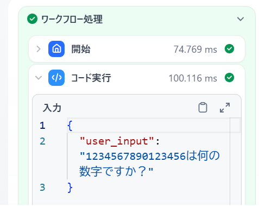Click the 入力 section label

(52, 108)
